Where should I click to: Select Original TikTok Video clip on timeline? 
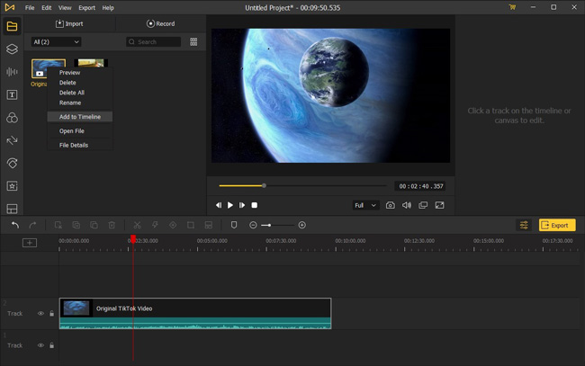pos(195,314)
